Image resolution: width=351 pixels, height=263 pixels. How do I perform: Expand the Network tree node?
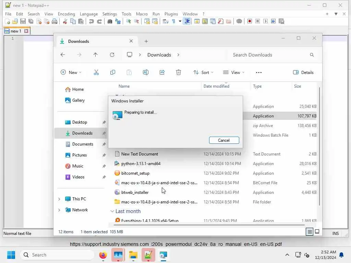59,210
